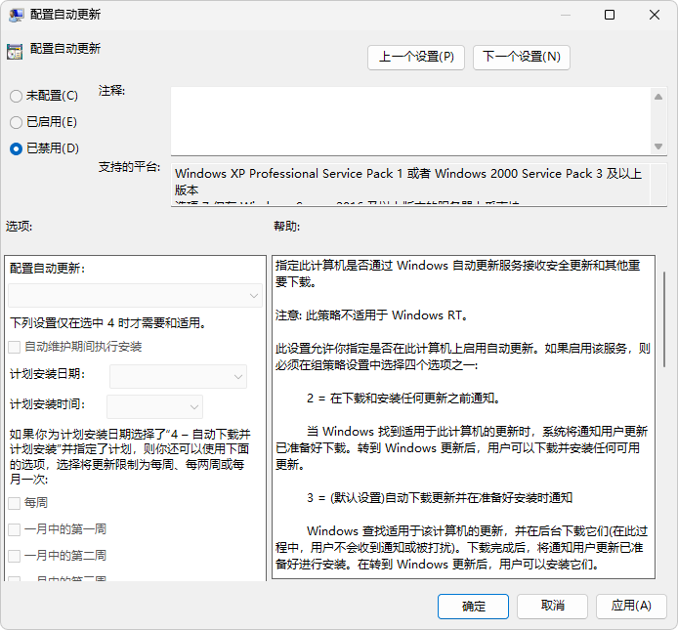The height and width of the screenshot is (630, 678).
Task: Click the policy setting icon beside 配置自动更新
Action: (x=15, y=52)
